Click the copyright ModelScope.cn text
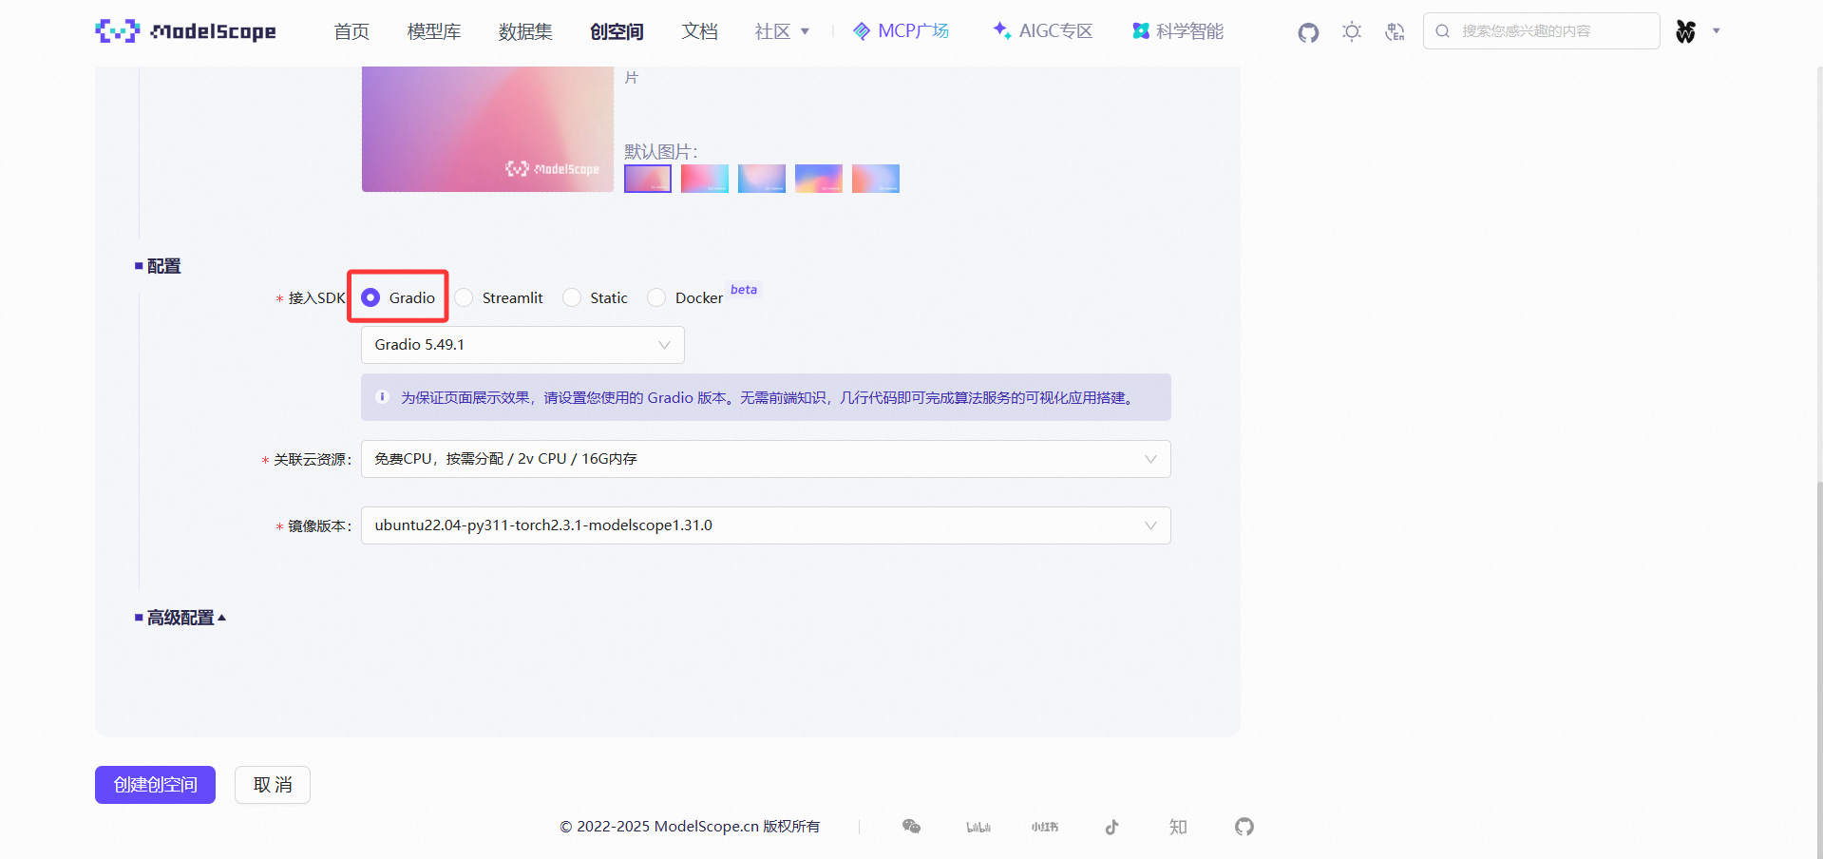The image size is (1823, 859). 690,827
